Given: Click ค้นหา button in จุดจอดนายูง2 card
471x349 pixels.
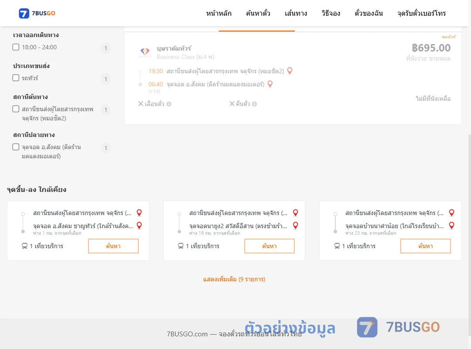Looking at the screenshot, I should [x=270, y=246].
